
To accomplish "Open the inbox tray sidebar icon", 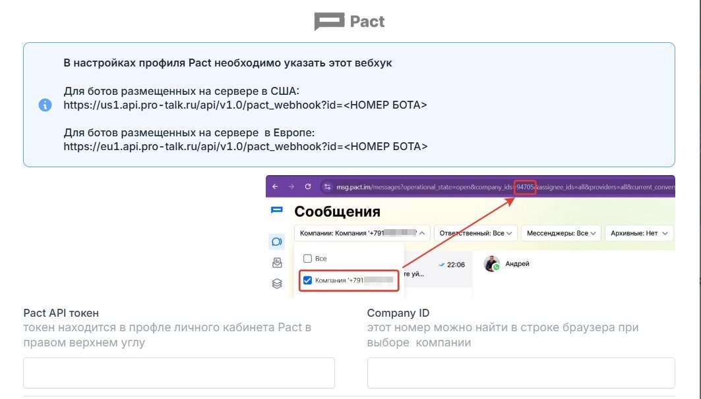I will pos(277,263).
